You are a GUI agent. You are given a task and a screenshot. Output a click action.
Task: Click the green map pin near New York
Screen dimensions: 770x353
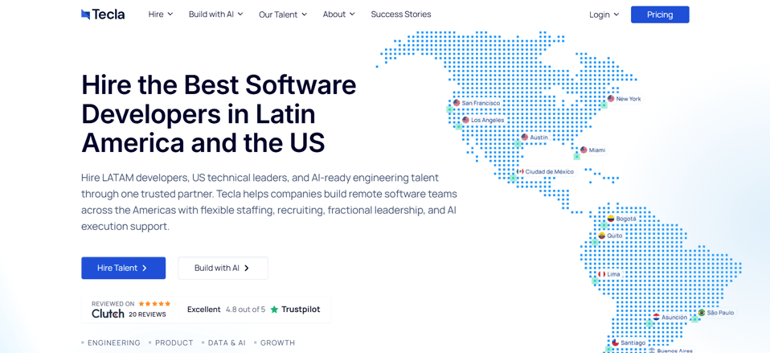[604, 105]
